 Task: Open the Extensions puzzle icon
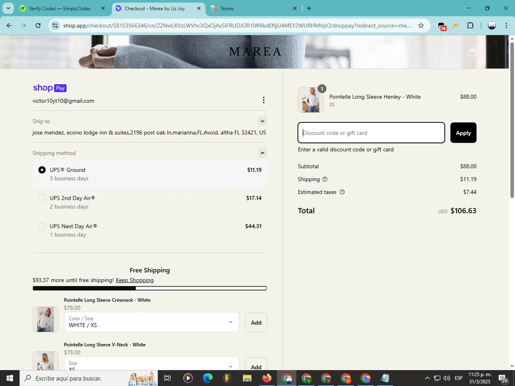470,25
